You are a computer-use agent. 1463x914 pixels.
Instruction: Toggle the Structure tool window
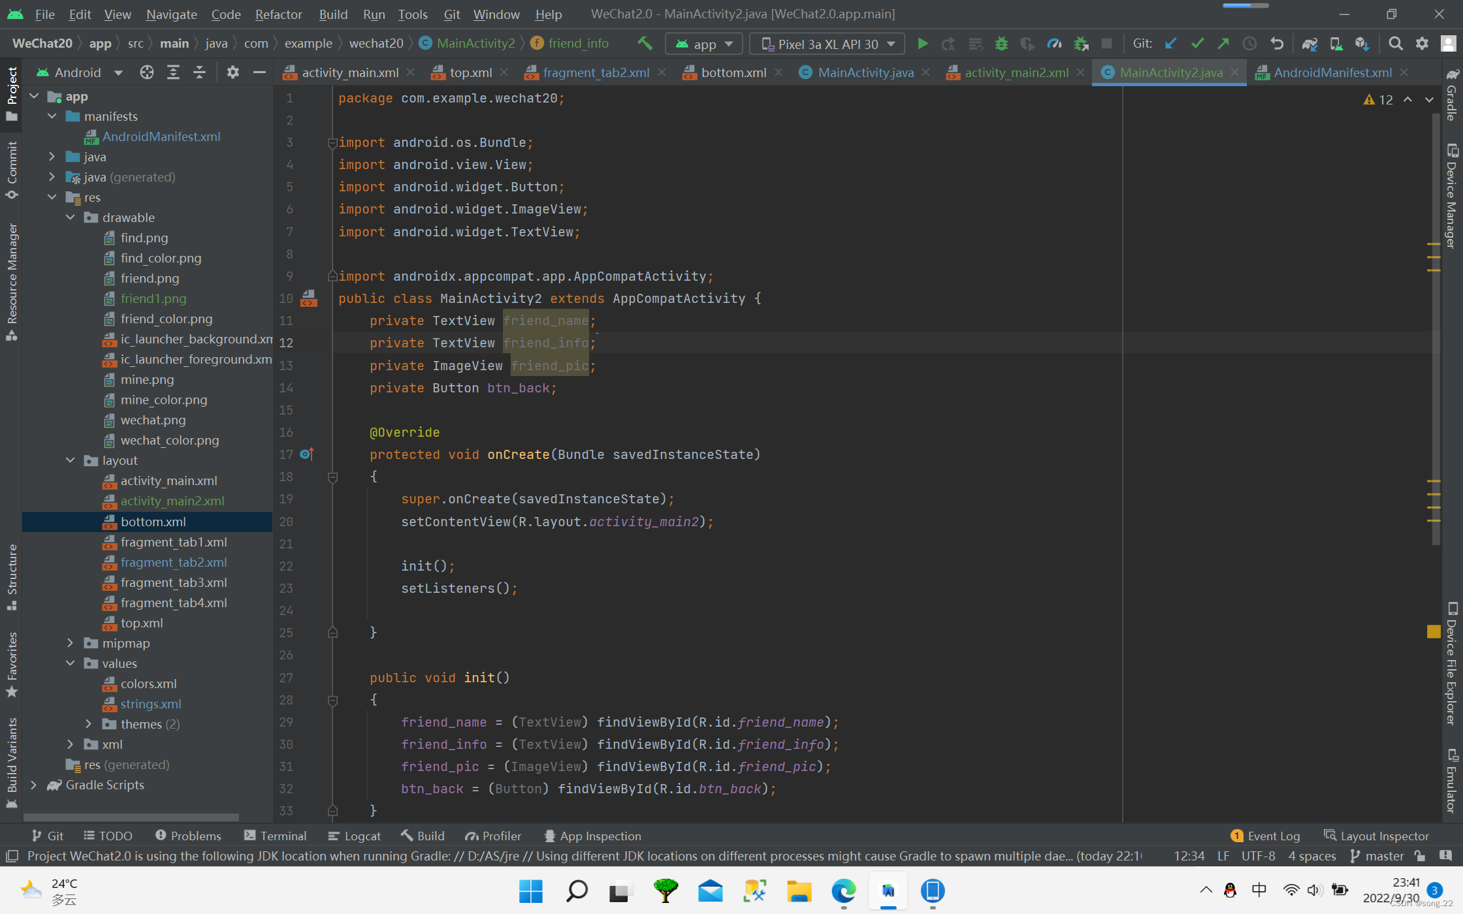tap(12, 577)
